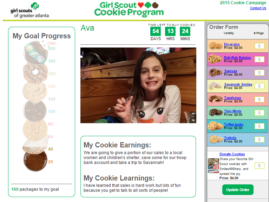Image resolution: width=269 pixels, height=202 pixels.
Task: Open the Contact Us link
Action: [258, 8]
